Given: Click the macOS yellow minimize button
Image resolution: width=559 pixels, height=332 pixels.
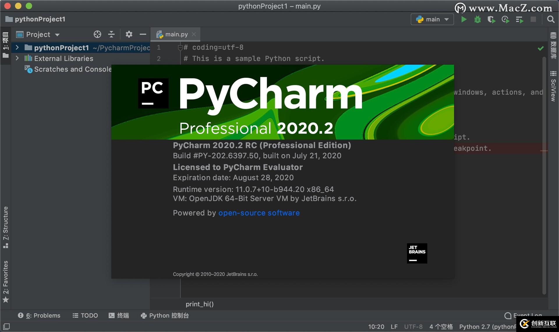Looking at the screenshot, I should 18,6.
